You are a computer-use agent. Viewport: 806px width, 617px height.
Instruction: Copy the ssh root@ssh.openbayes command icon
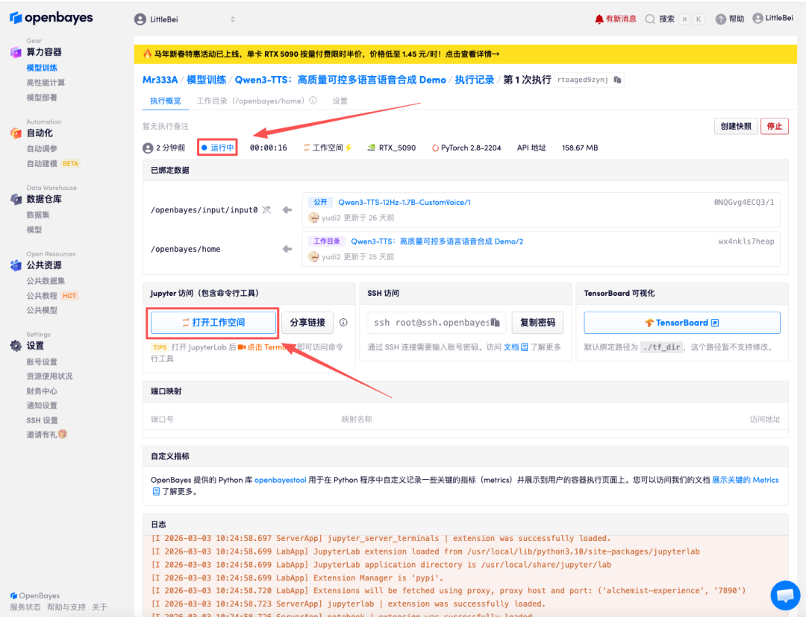tap(495, 323)
